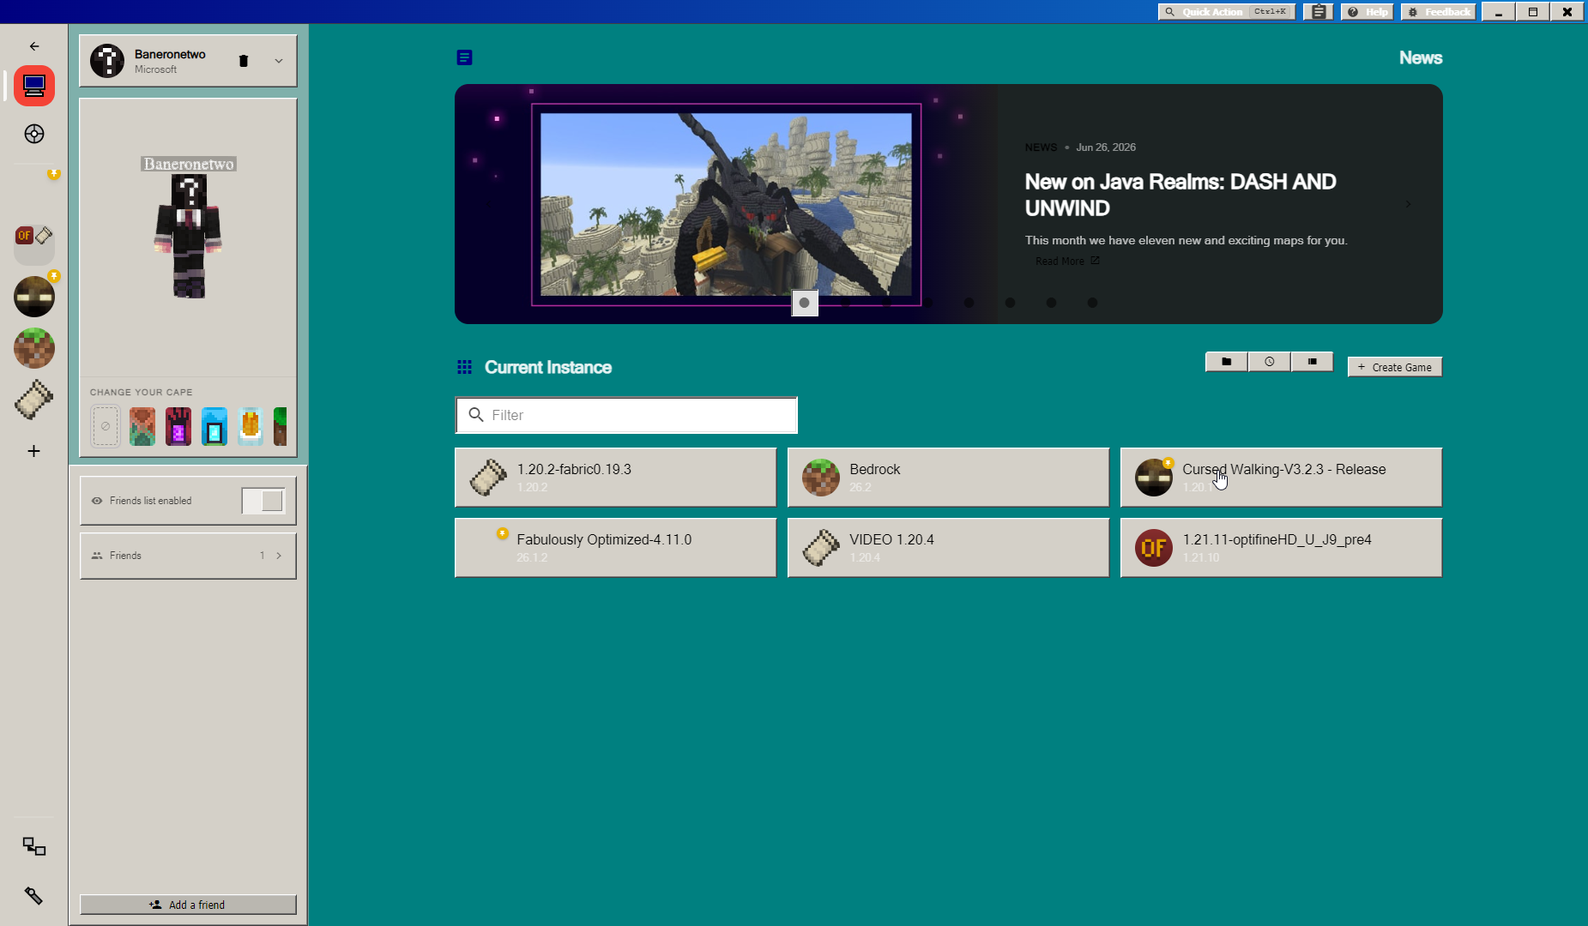The width and height of the screenshot is (1588, 926).
Task: Click the News heading text
Action: click(x=1421, y=57)
